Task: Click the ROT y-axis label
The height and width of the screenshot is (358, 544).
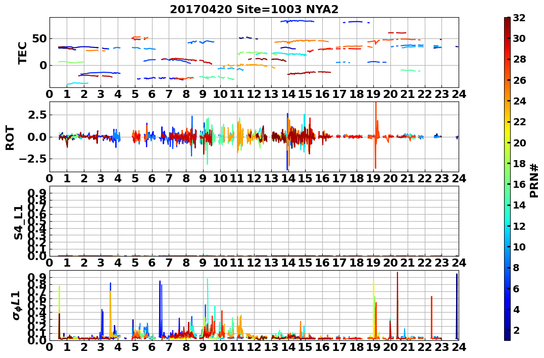Action: tap(10, 138)
